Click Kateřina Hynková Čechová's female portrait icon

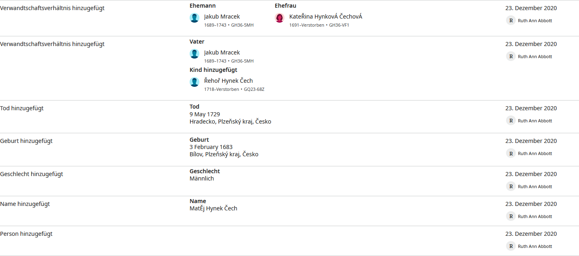coord(280,18)
